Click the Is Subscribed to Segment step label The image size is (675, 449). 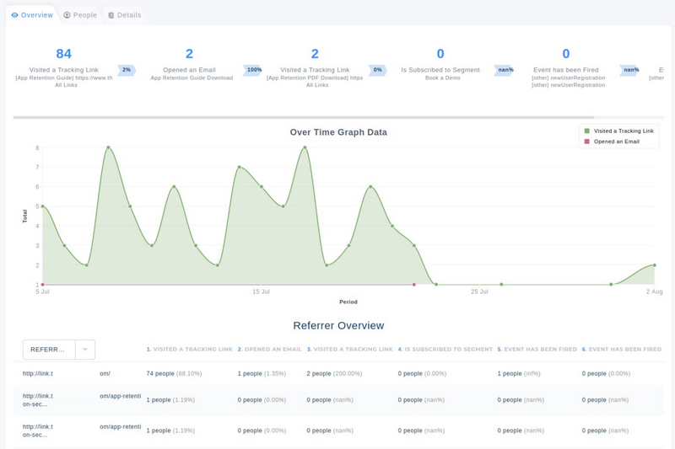(x=440, y=70)
